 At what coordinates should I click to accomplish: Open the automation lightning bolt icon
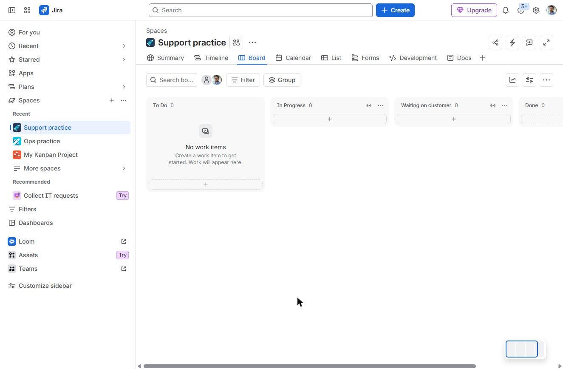tap(512, 43)
